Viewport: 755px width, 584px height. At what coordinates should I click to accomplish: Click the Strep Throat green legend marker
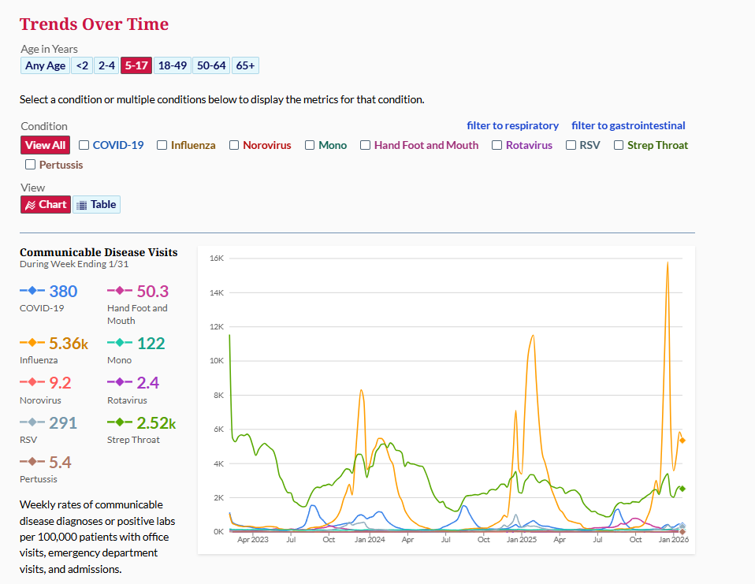click(120, 422)
